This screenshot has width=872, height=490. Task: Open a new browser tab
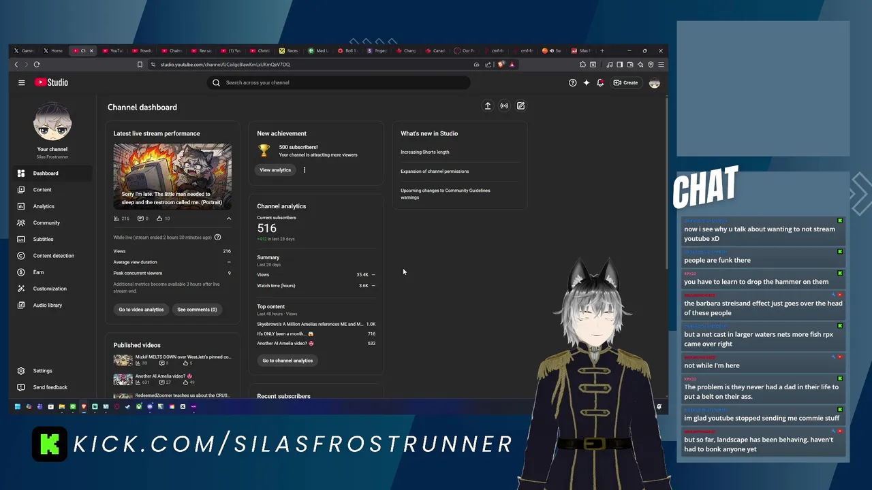[x=602, y=50]
